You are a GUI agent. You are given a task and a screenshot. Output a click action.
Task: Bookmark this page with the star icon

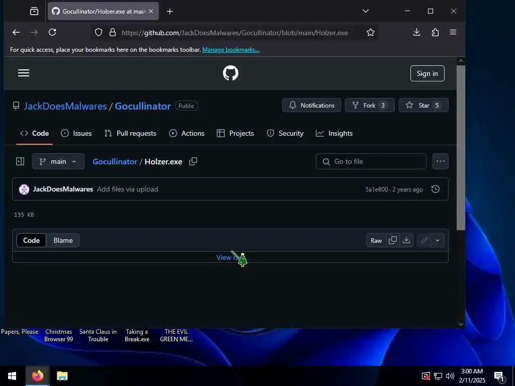371,32
